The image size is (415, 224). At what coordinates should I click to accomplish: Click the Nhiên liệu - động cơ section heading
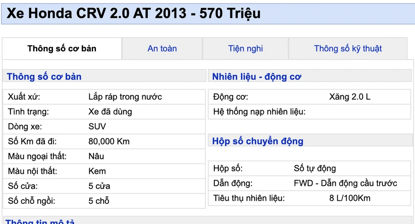pos(256,77)
